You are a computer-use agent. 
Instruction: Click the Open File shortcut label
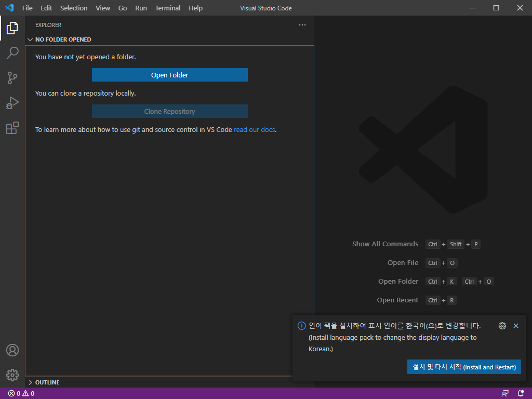point(403,262)
